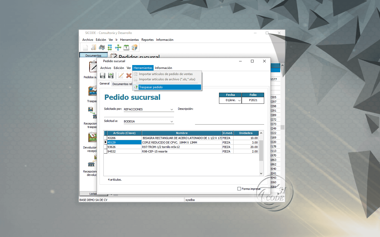Click the save floppy disk icon
This screenshot has height=237, width=380.
pyautogui.click(x=103, y=76)
